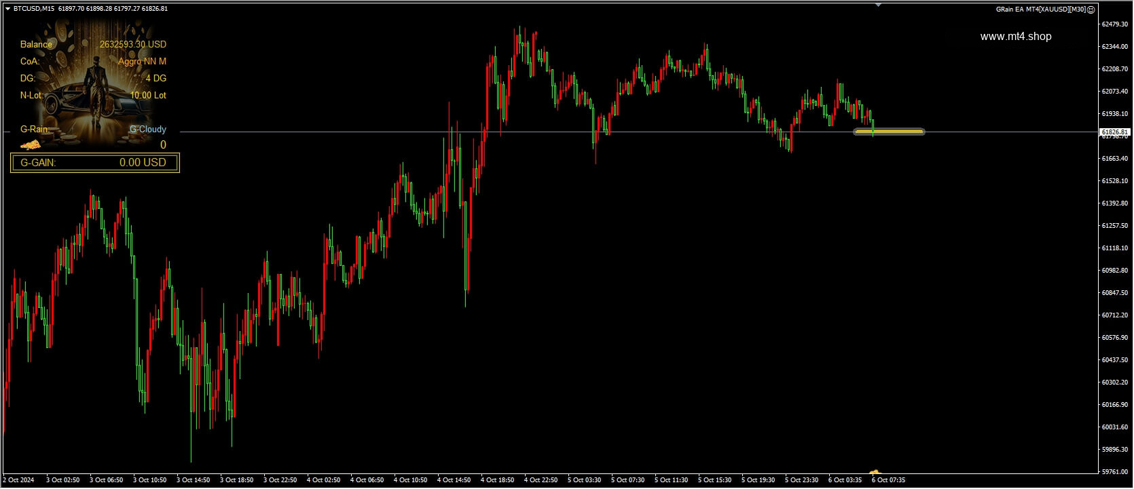This screenshot has height=489, width=1134.
Task: Click the 59761.00 price scale label
Action: [x=1114, y=472]
